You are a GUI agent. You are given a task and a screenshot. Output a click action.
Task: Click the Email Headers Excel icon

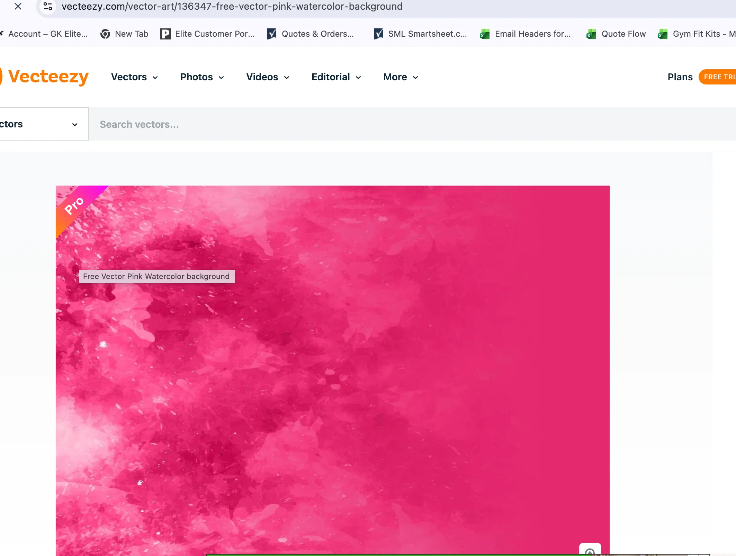coord(485,34)
